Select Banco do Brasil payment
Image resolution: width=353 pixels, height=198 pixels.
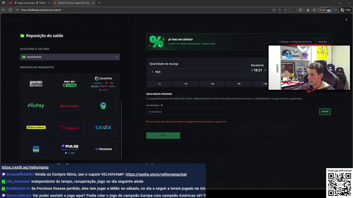tap(36, 127)
